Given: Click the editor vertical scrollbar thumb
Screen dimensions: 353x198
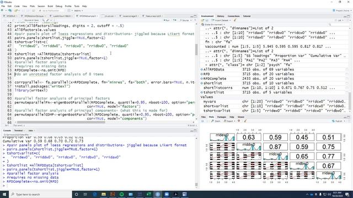Looking at the screenshot, I should pos(196,49).
